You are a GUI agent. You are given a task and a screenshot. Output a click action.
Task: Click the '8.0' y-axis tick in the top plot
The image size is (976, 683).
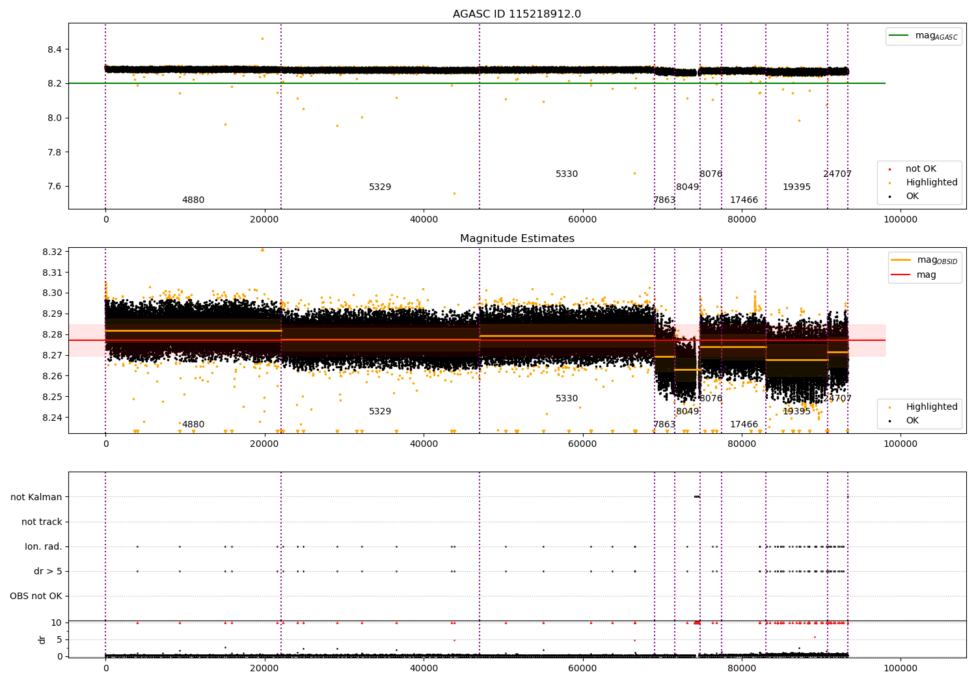coord(54,118)
